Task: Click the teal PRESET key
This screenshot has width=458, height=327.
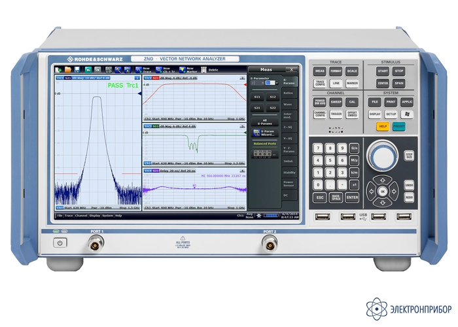Action: [398, 126]
